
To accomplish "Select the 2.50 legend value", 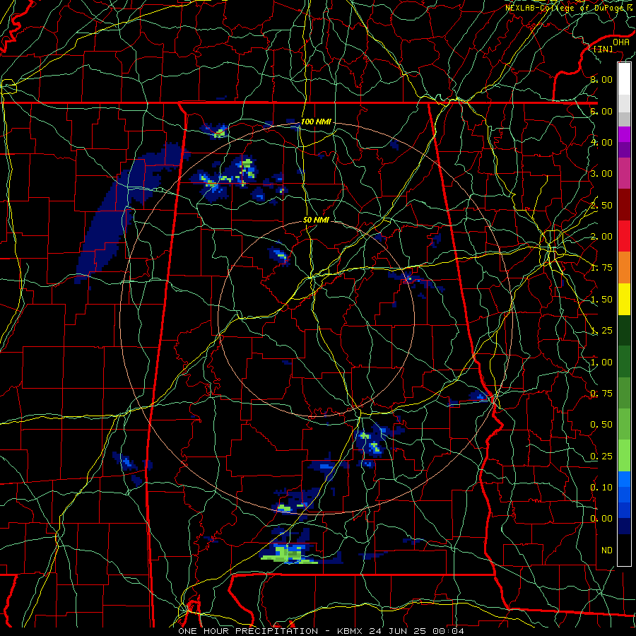I will point(601,205).
